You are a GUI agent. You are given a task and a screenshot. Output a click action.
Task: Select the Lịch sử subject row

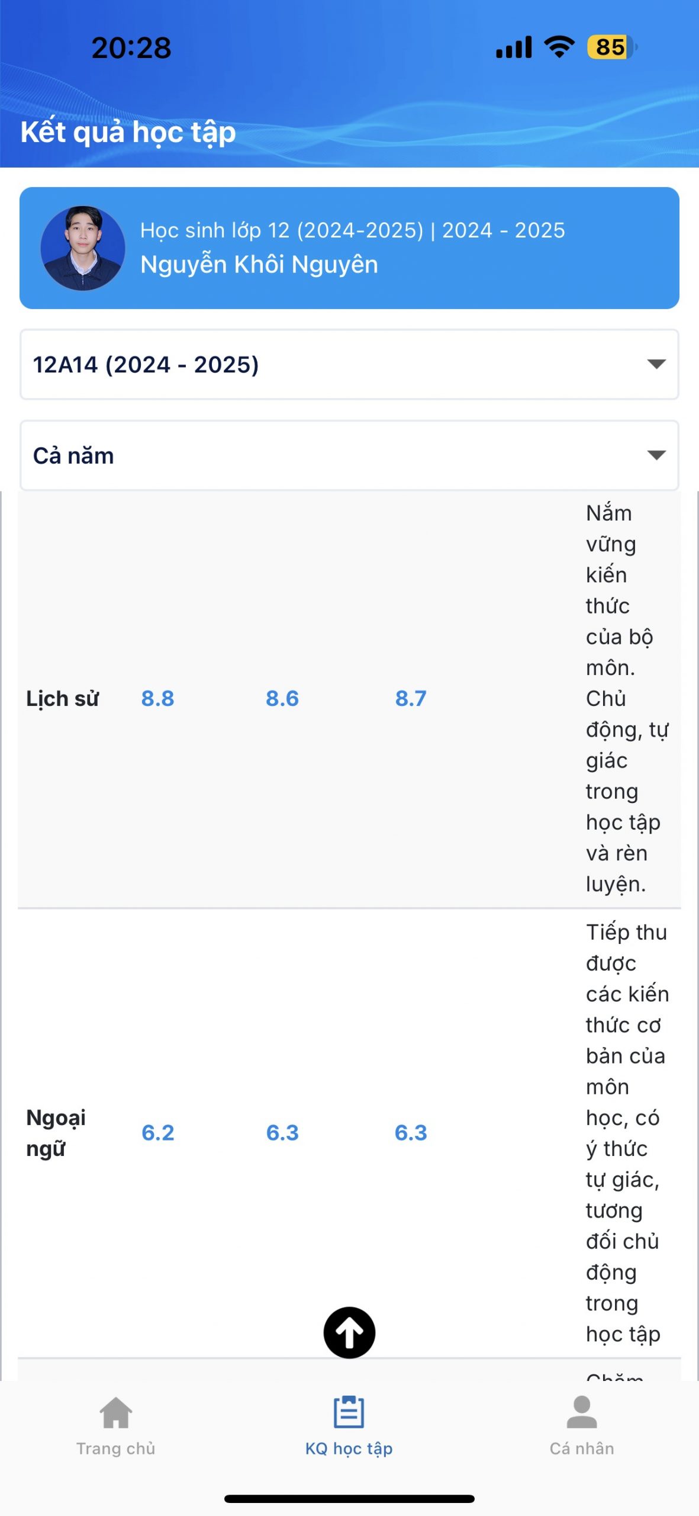(349, 699)
